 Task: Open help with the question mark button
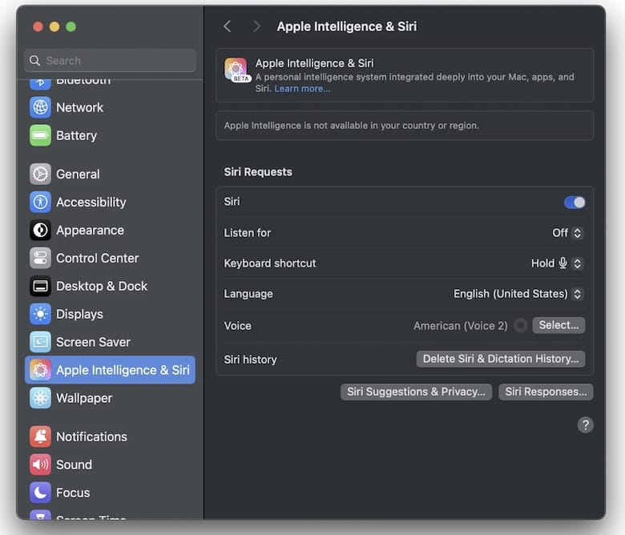pos(585,425)
